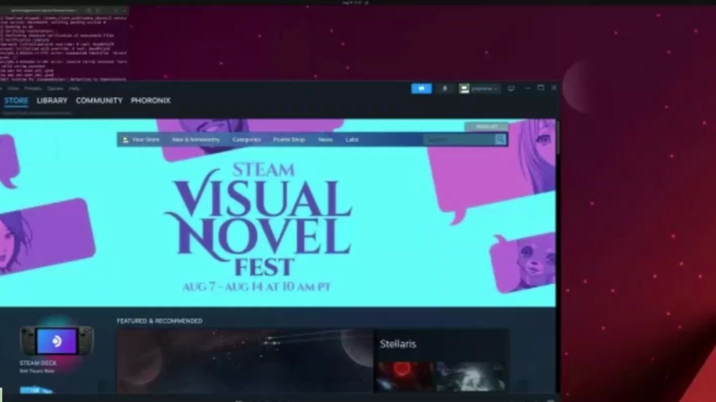
Task: Open New & Noteworthy store menu
Action: [196, 140]
